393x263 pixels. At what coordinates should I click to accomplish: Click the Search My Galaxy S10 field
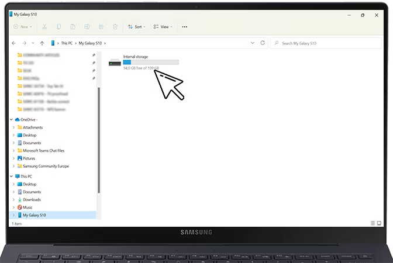[x=326, y=43]
